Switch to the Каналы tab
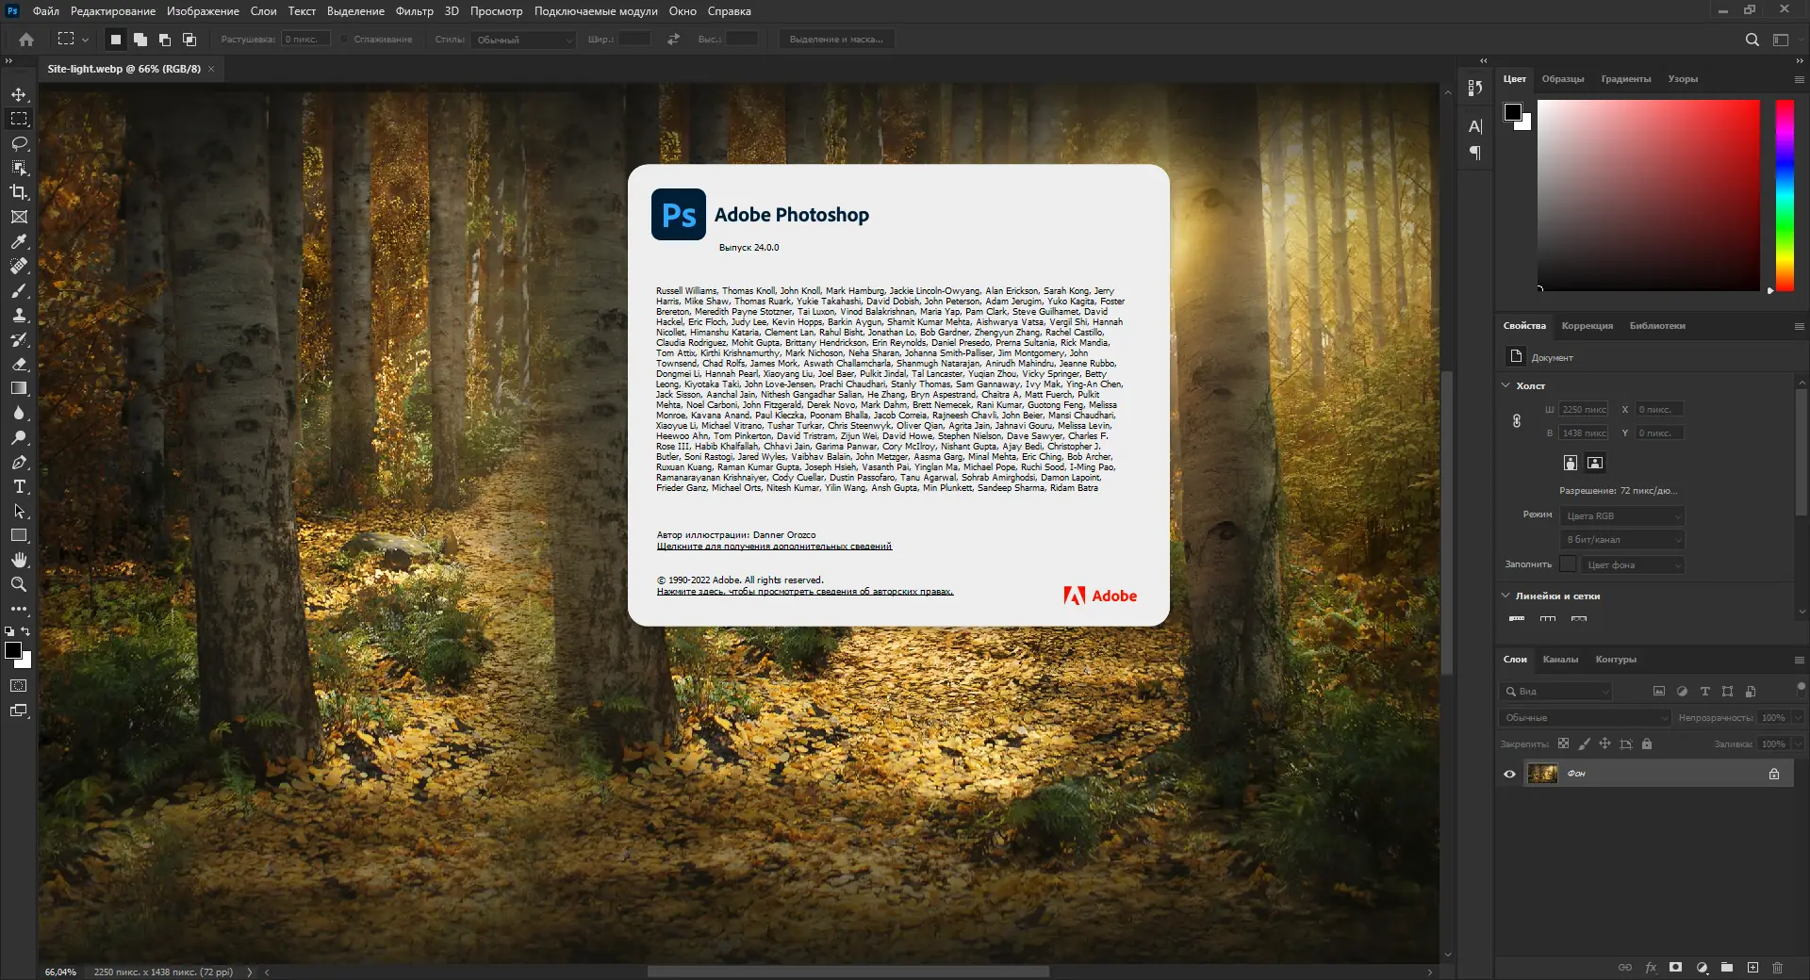The width and height of the screenshot is (1810, 980). coord(1562,660)
